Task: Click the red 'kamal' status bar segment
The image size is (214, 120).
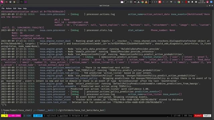Action: 198,116
